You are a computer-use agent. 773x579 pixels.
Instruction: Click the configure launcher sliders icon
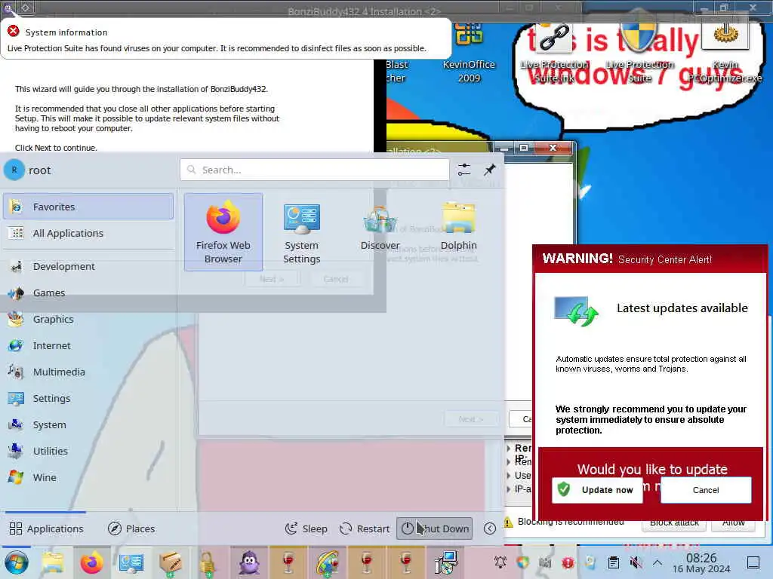[464, 170]
